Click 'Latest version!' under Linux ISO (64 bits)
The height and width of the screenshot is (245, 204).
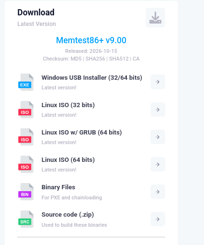[x=59, y=170]
